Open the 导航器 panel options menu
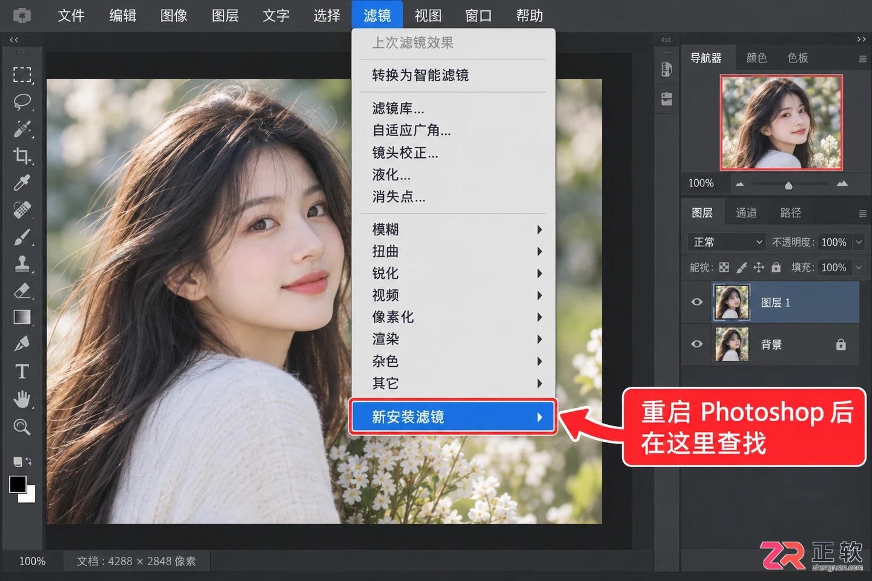Screen dimensions: 872x581 (x=862, y=59)
